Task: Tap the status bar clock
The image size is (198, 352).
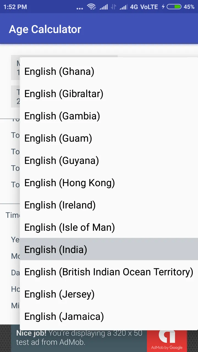Action: (x=15, y=7)
